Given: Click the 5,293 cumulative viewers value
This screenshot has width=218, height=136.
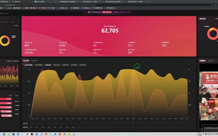Looking at the screenshot, I should (62, 45).
